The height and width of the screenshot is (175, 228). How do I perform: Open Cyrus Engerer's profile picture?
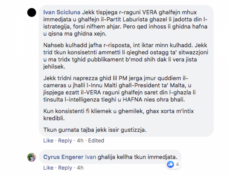point(31,157)
